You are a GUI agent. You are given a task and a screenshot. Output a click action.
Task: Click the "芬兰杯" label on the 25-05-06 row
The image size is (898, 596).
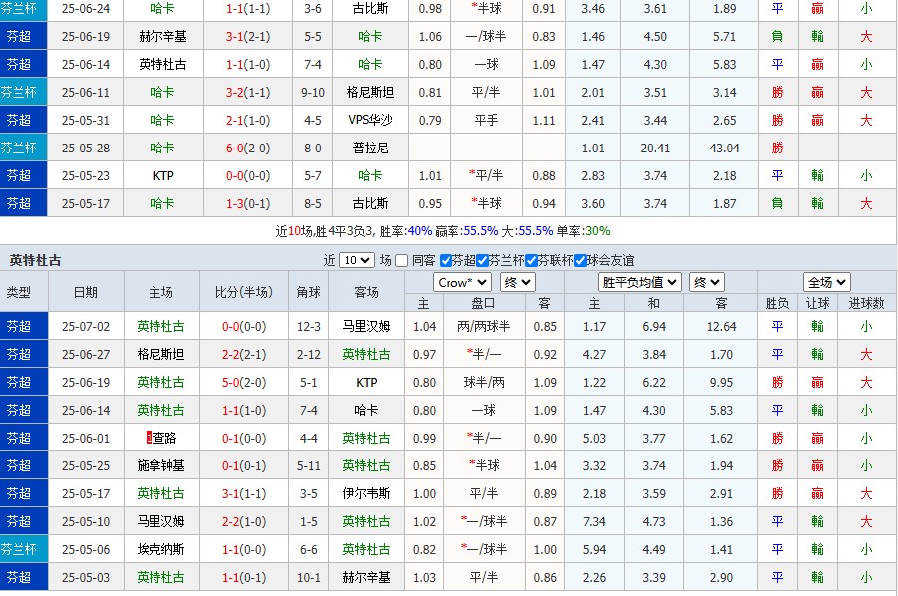coord(21,548)
